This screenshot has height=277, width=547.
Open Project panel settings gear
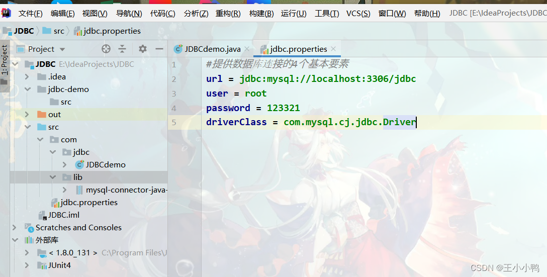click(143, 49)
